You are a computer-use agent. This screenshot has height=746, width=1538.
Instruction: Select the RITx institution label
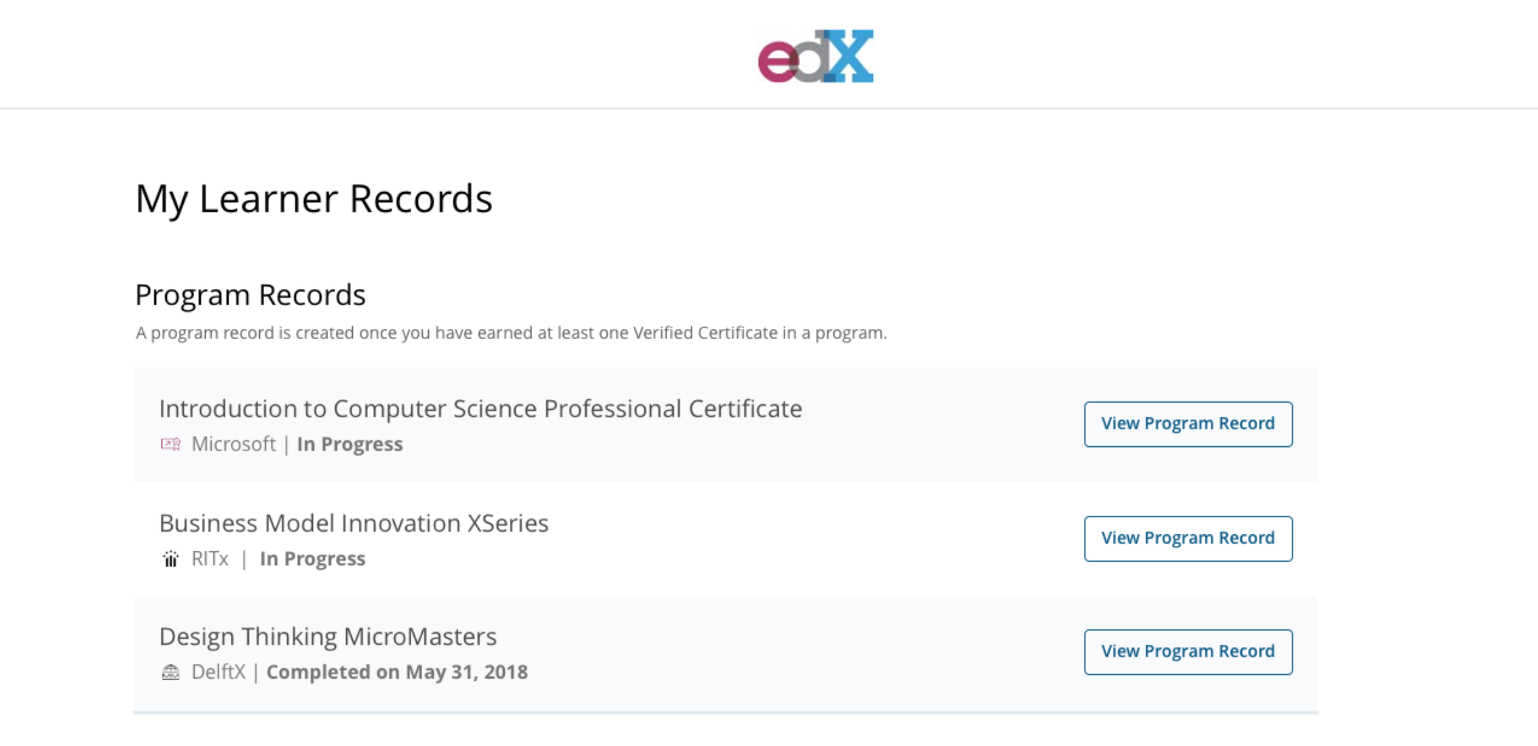click(211, 558)
